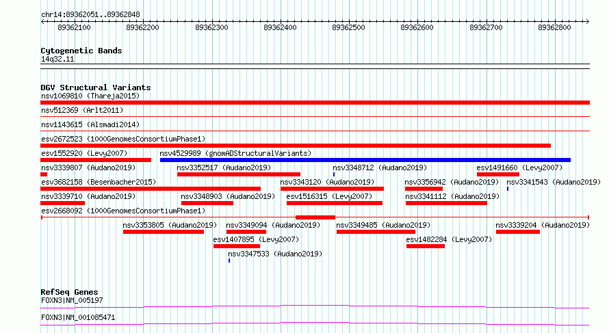This screenshot has height=333, width=609.
Task: Open nsv3352517 (Audano2019) label
Action: click(x=224, y=168)
